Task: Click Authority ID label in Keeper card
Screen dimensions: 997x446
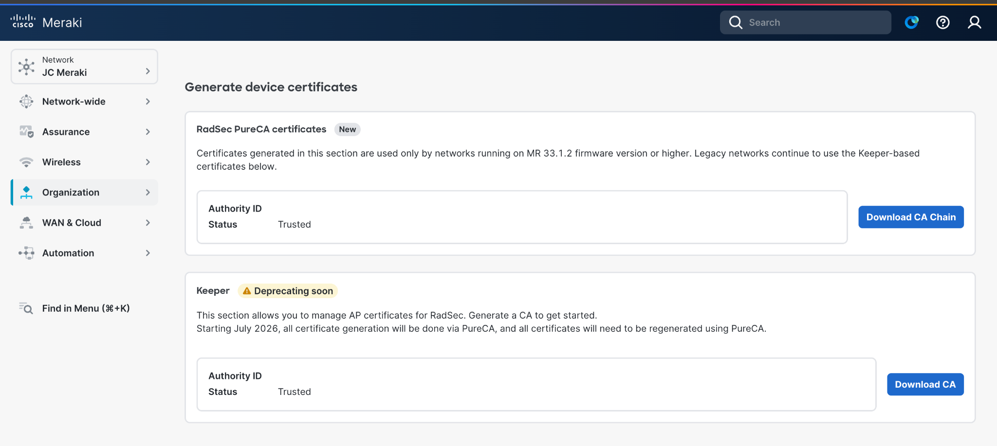Action: tap(235, 375)
